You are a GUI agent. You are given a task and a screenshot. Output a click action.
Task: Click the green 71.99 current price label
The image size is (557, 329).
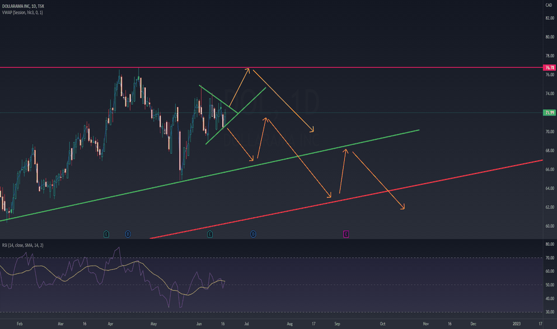[550, 112]
